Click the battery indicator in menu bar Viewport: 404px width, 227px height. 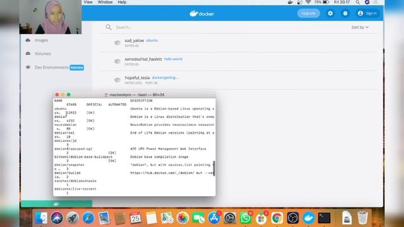(326, 2)
